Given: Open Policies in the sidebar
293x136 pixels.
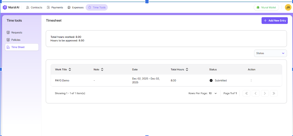Looking at the screenshot, I should 16,40.
